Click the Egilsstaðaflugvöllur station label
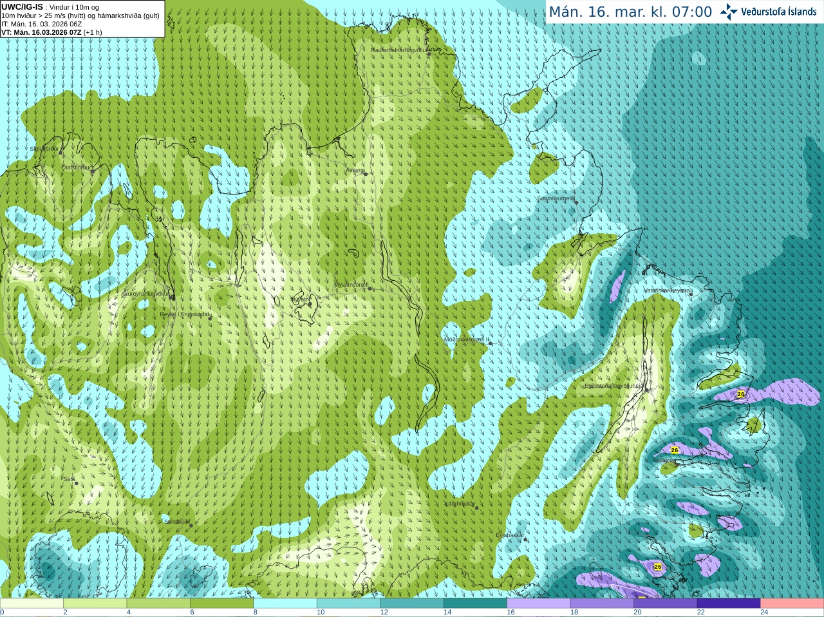Screen dimensions: 824x617 615,386
